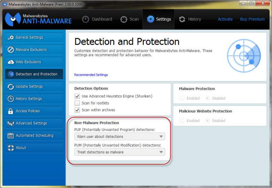The image size is (272, 188).
Task: Check Scan for rootkits option
Action: coord(77,103)
